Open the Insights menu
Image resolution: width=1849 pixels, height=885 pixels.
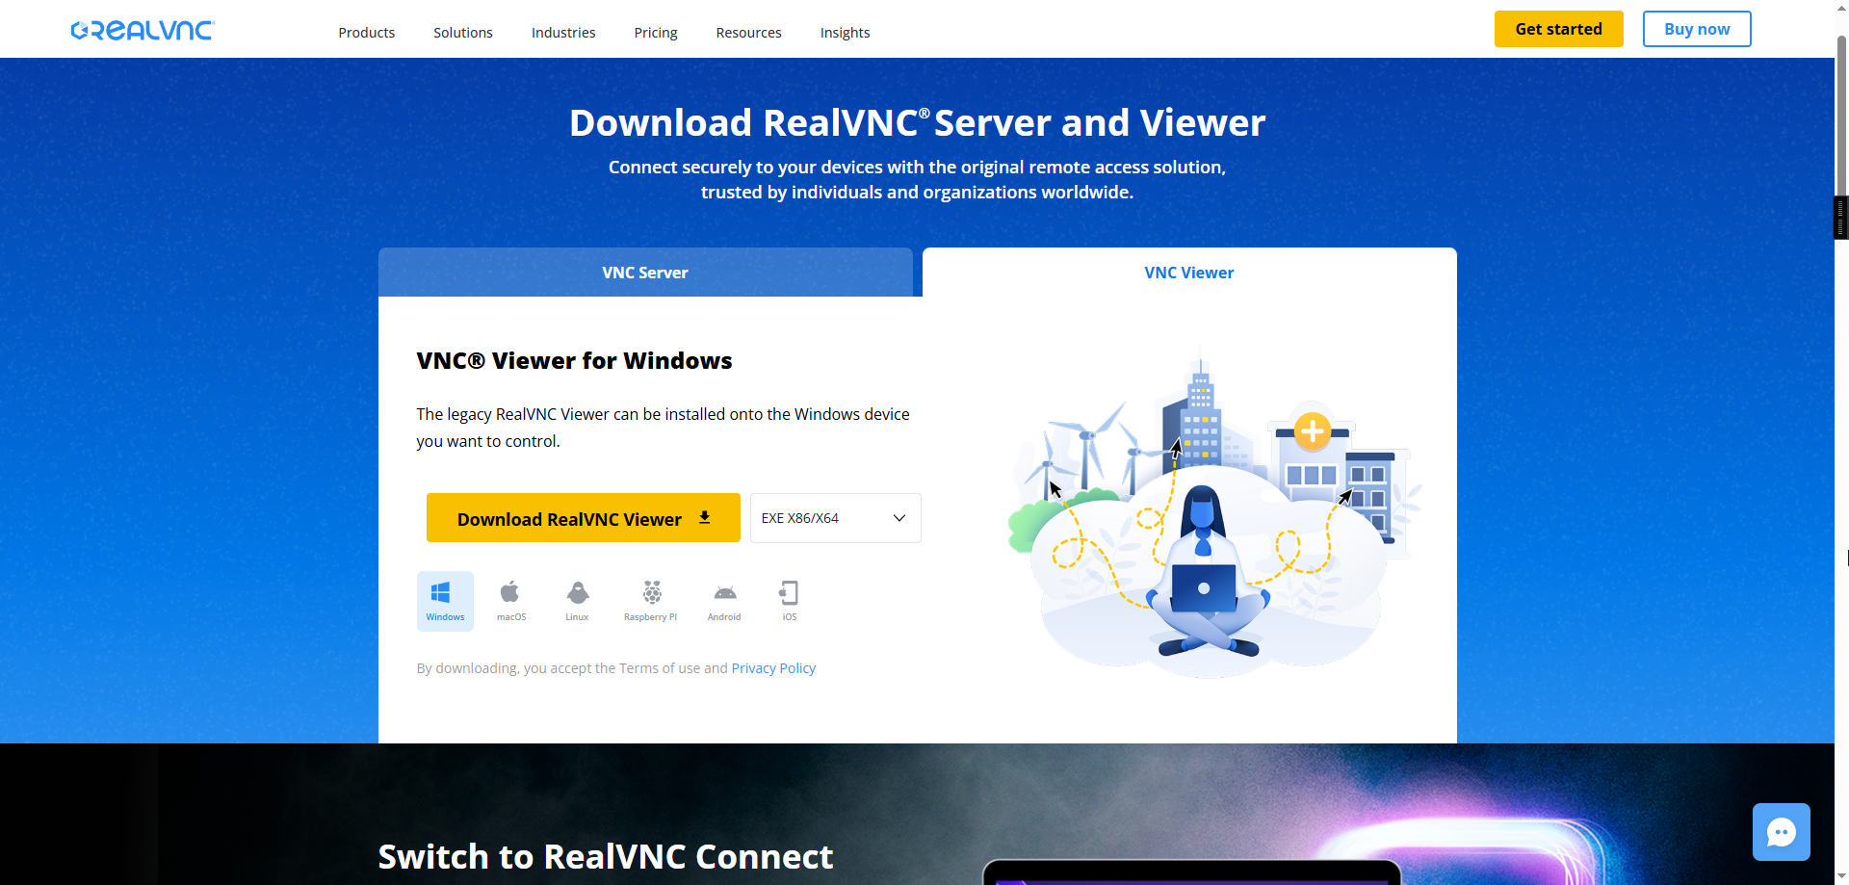click(845, 33)
